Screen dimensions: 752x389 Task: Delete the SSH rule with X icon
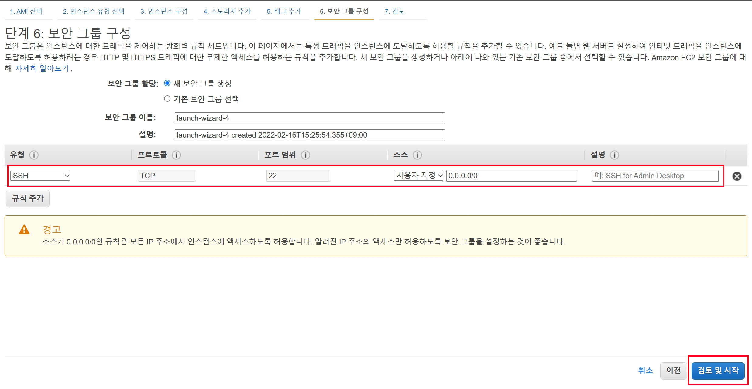coord(737,176)
